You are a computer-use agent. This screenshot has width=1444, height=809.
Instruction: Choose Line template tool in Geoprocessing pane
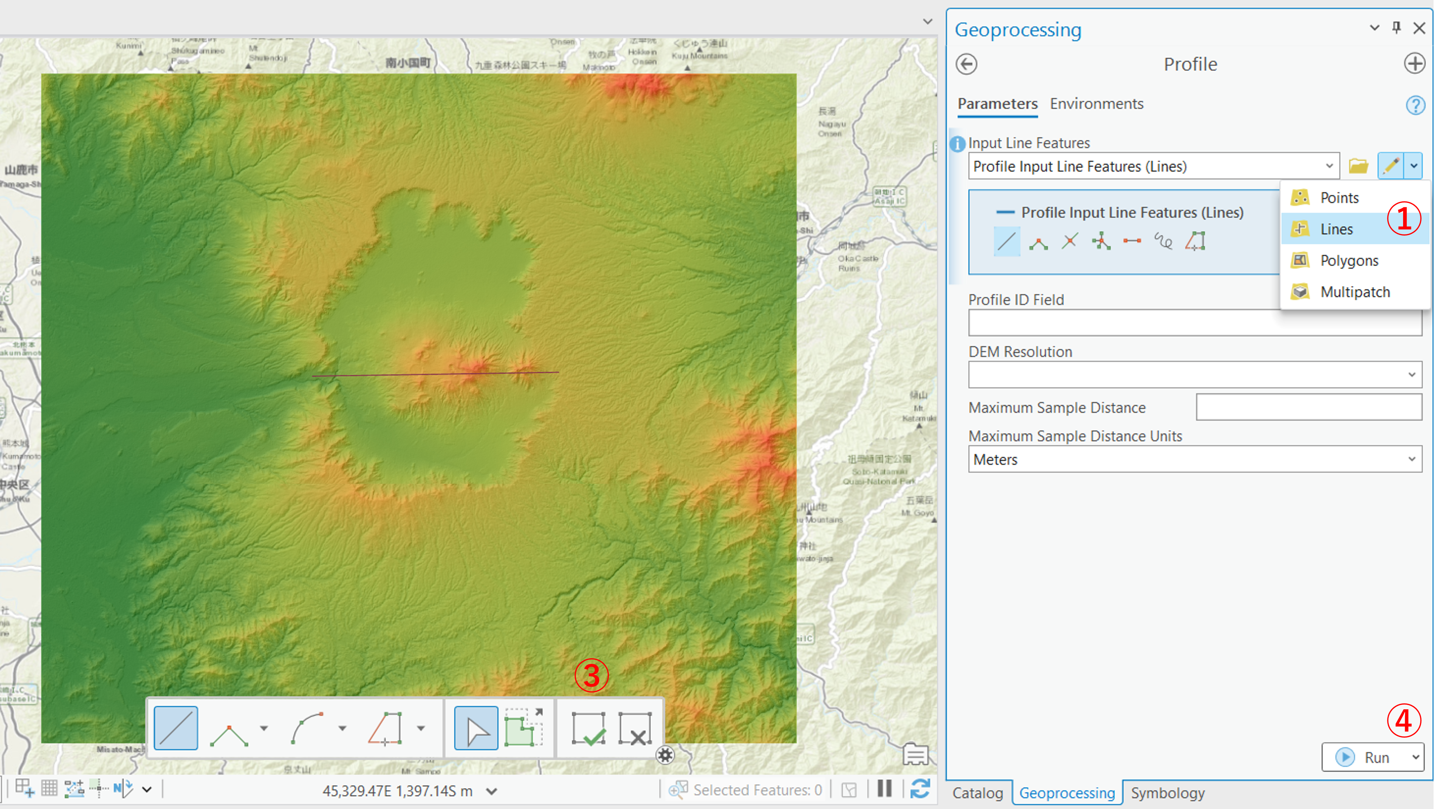[x=1007, y=242]
